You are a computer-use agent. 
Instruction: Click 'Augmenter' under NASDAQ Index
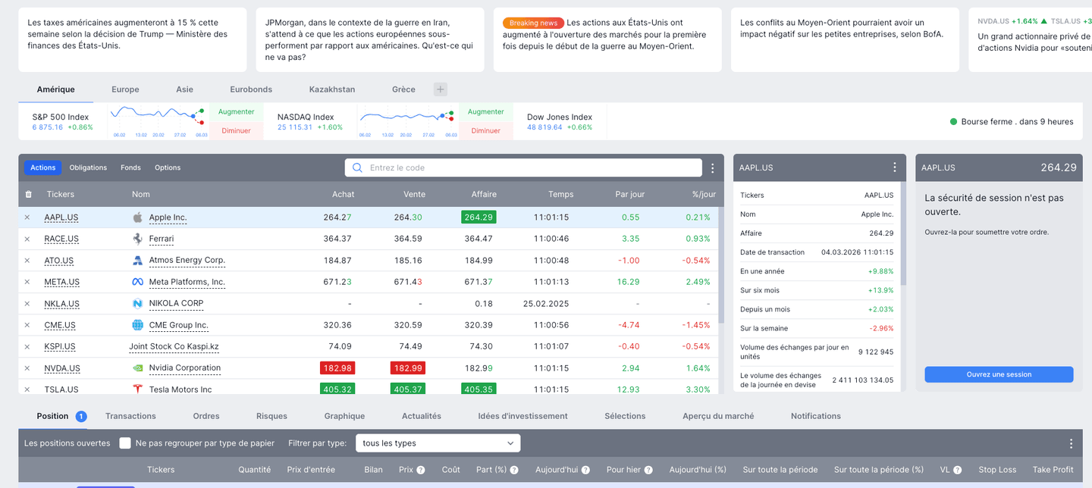485,111
